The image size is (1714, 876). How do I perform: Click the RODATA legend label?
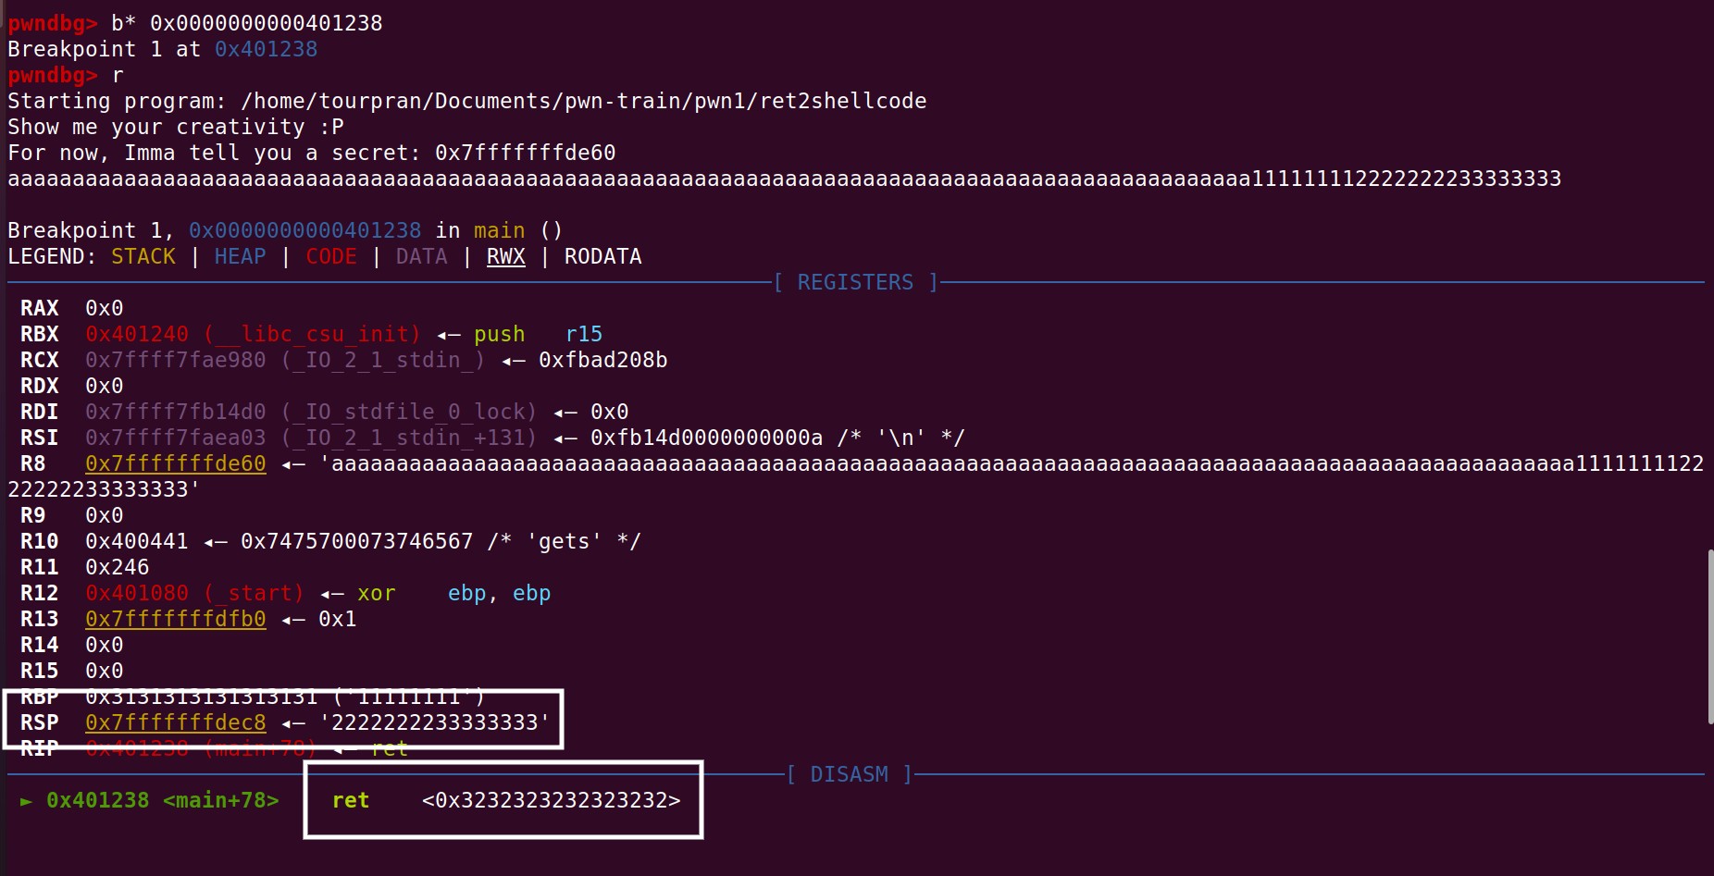click(x=602, y=256)
